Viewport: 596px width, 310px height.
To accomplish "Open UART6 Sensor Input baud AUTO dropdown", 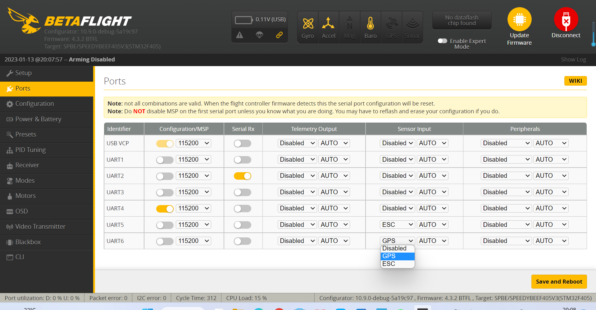I will [433, 241].
